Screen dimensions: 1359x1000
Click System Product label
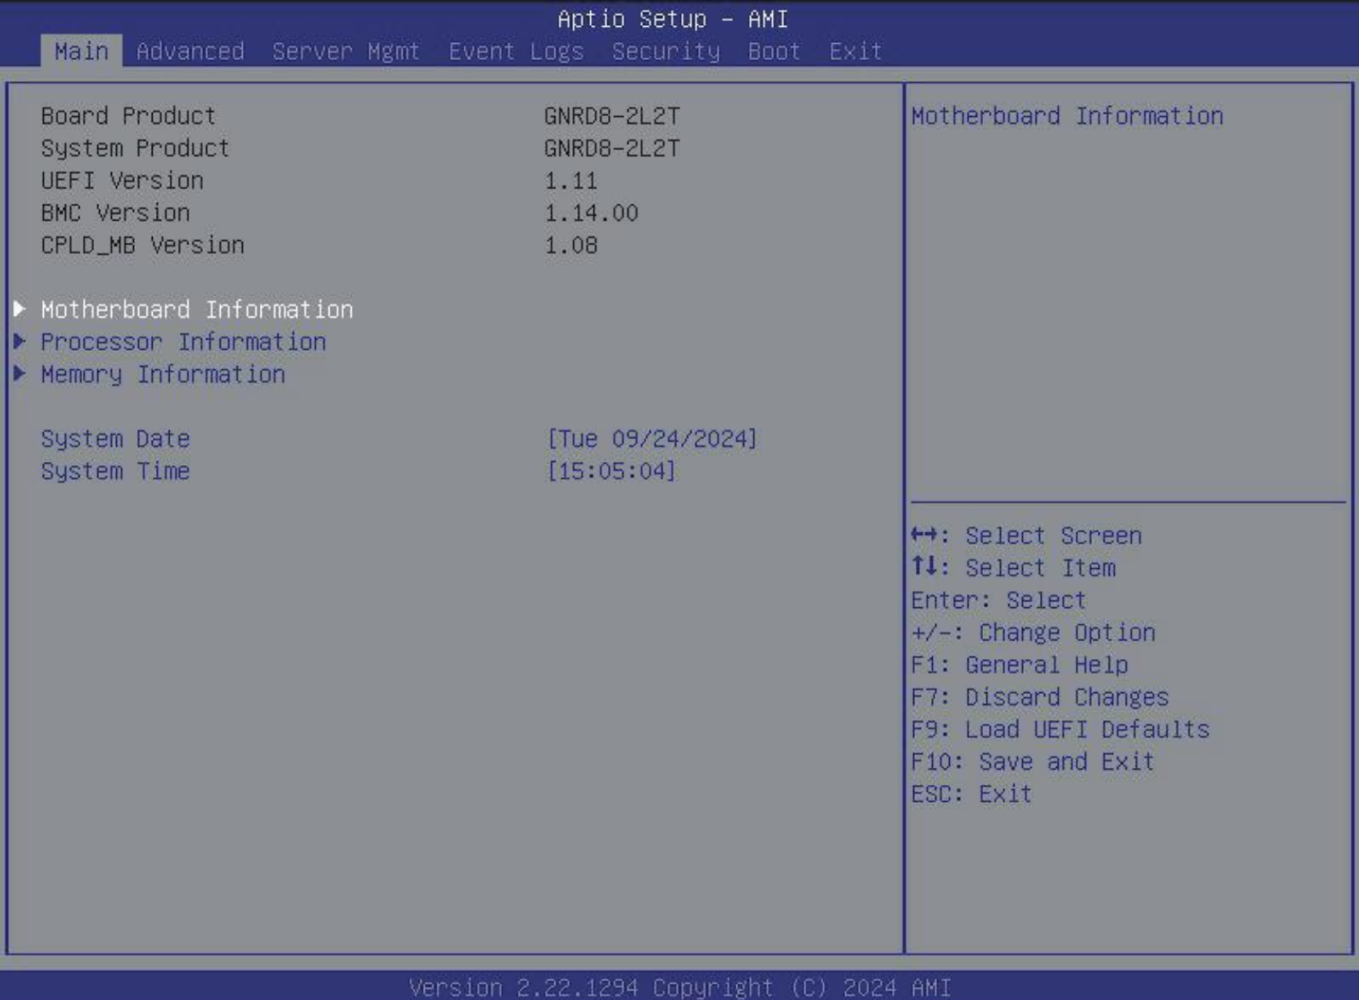point(135,148)
